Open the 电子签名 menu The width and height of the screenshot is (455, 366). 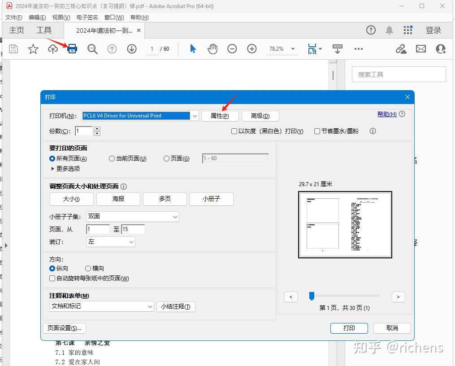(87, 17)
